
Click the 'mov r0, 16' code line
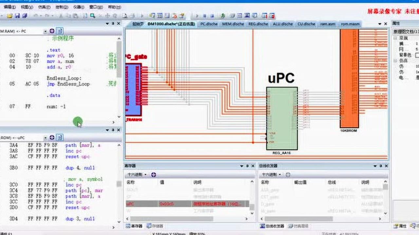[x=60, y=55]
